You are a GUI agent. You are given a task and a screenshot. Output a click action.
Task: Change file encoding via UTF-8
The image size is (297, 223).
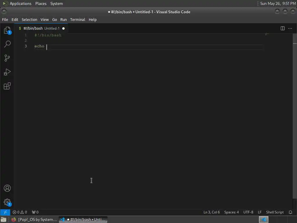click(248, 212)
